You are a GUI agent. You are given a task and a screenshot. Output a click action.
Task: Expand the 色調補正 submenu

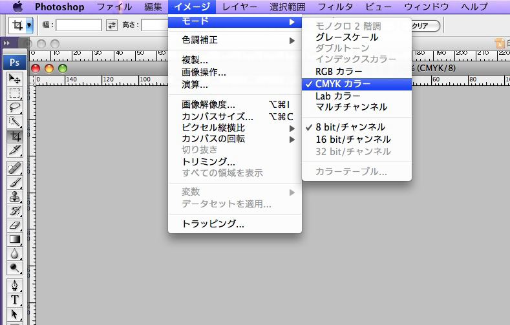pos(235,40)
